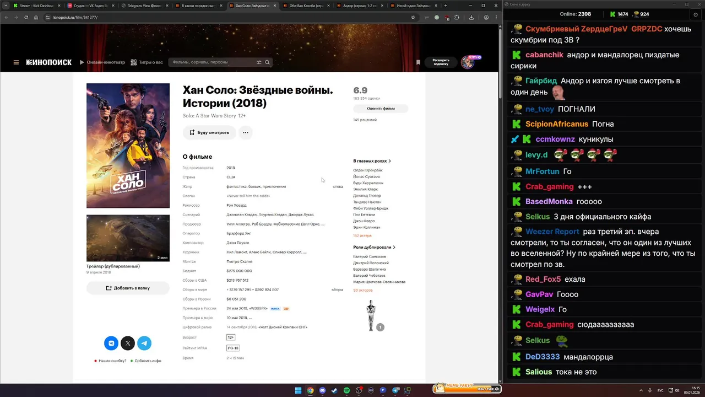Click Оценить фильм button
The image size is (705, 397).
(381, 109)
